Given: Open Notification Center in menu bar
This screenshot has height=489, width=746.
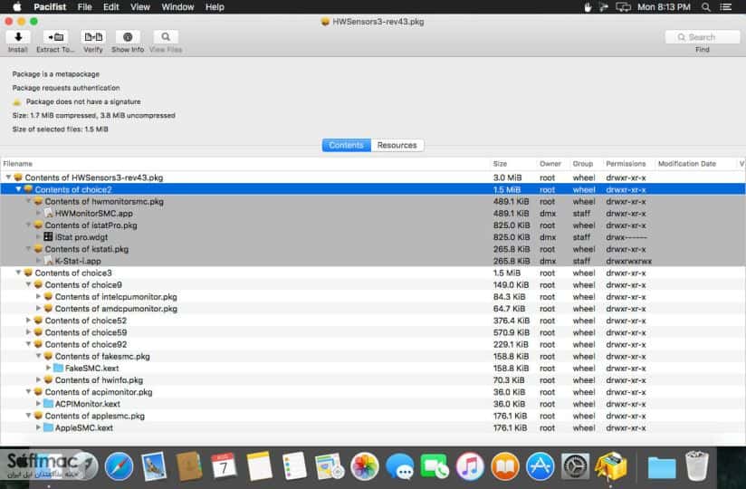Looking at the screenshot, I should pos(726,7).
